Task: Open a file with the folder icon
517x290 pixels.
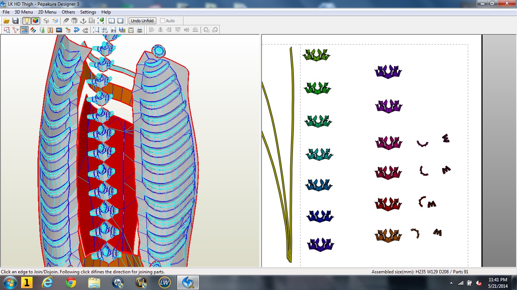Action: click(6, 21)
